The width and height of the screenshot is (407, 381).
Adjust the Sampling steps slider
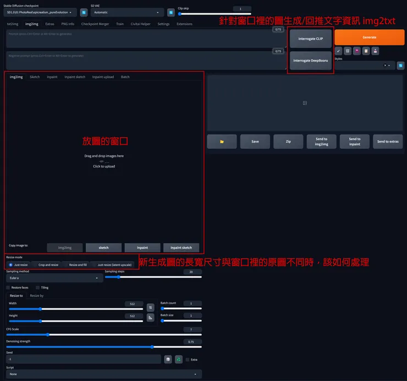[x=153, y=277]
